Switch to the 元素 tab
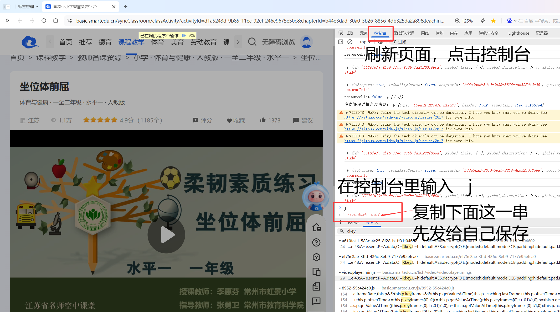 364,33
